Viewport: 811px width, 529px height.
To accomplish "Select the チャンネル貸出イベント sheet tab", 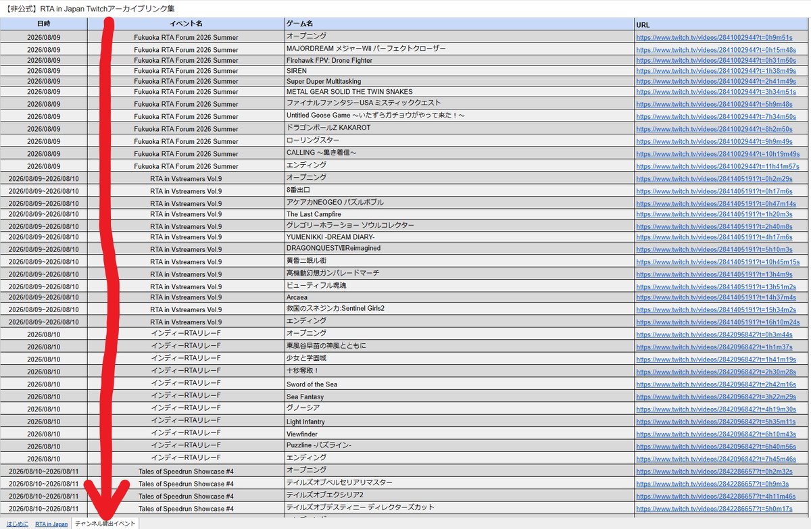I will click(105, 524).
